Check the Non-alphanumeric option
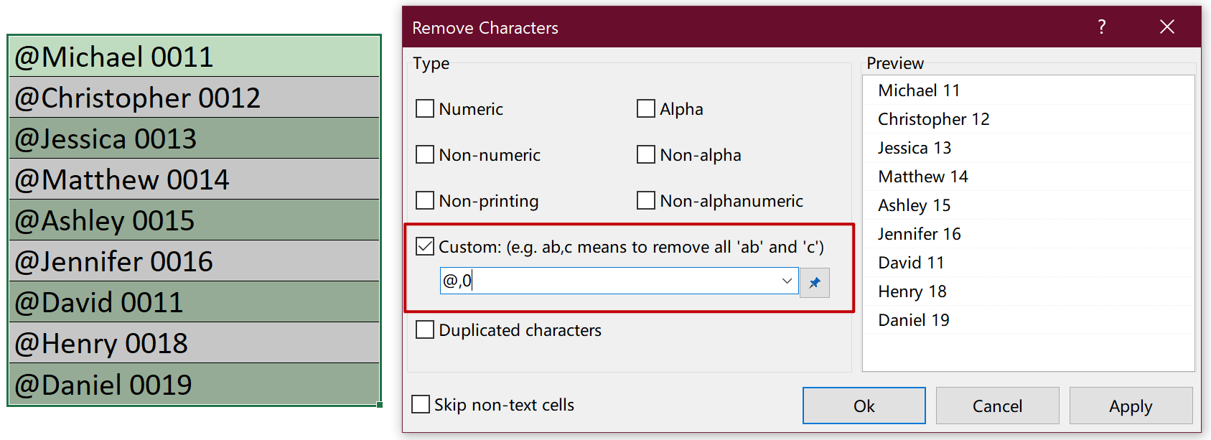This screenshot has height=440, width=1211. [645, 200]
